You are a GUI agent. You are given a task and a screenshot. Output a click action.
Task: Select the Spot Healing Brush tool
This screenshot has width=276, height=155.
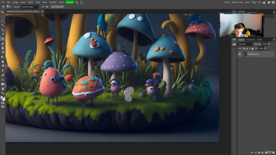tap(3, 39)
